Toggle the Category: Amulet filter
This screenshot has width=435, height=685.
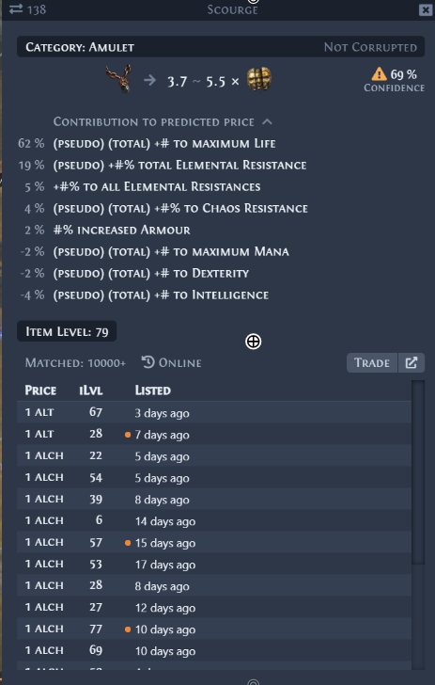[80, 47]
